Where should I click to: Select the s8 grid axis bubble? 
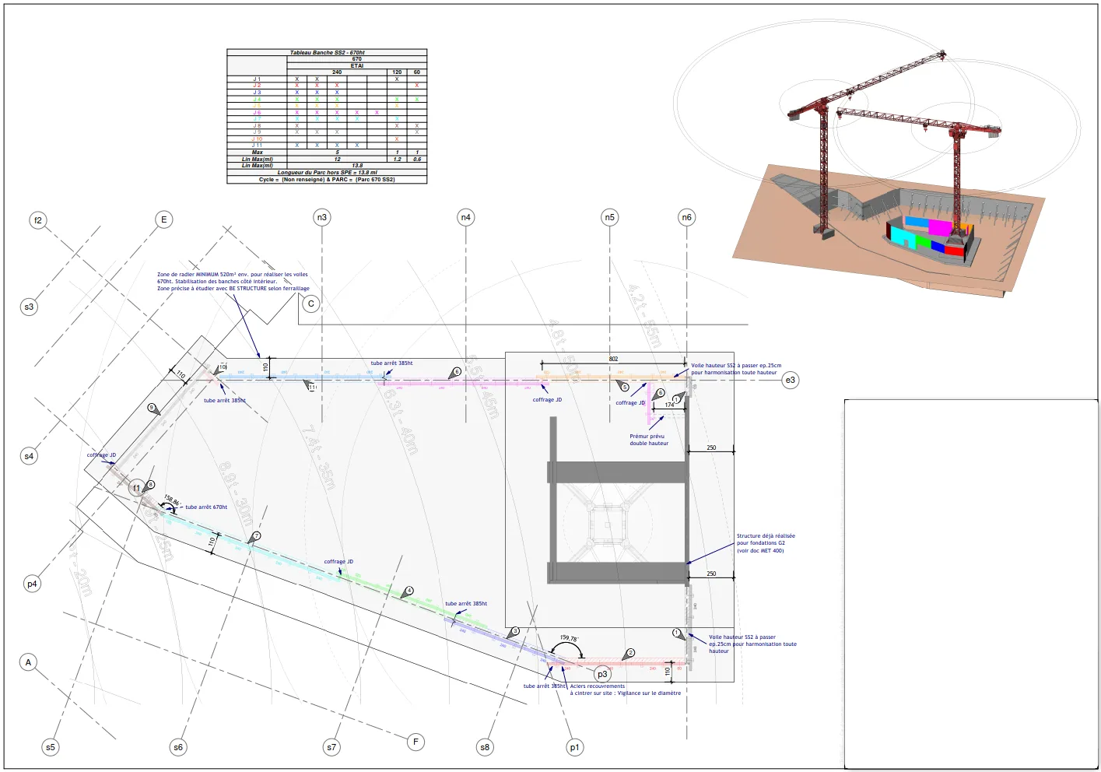485,747
